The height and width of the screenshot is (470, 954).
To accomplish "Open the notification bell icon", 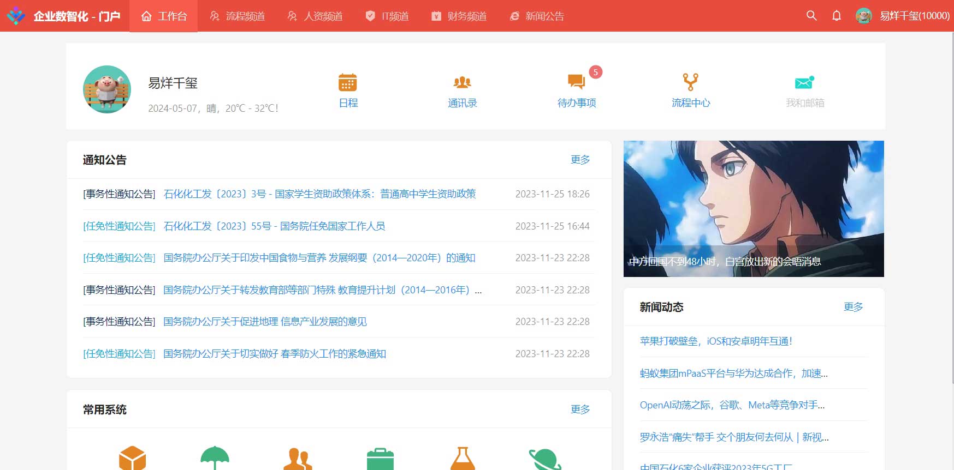I will pyautogui.click(x=836, y=16).
